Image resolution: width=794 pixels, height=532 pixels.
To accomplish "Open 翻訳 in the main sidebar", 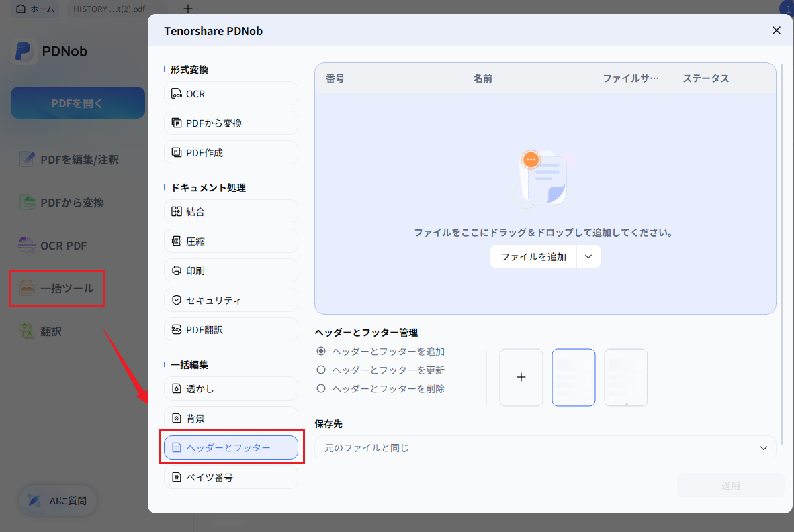I will [40, 331].
